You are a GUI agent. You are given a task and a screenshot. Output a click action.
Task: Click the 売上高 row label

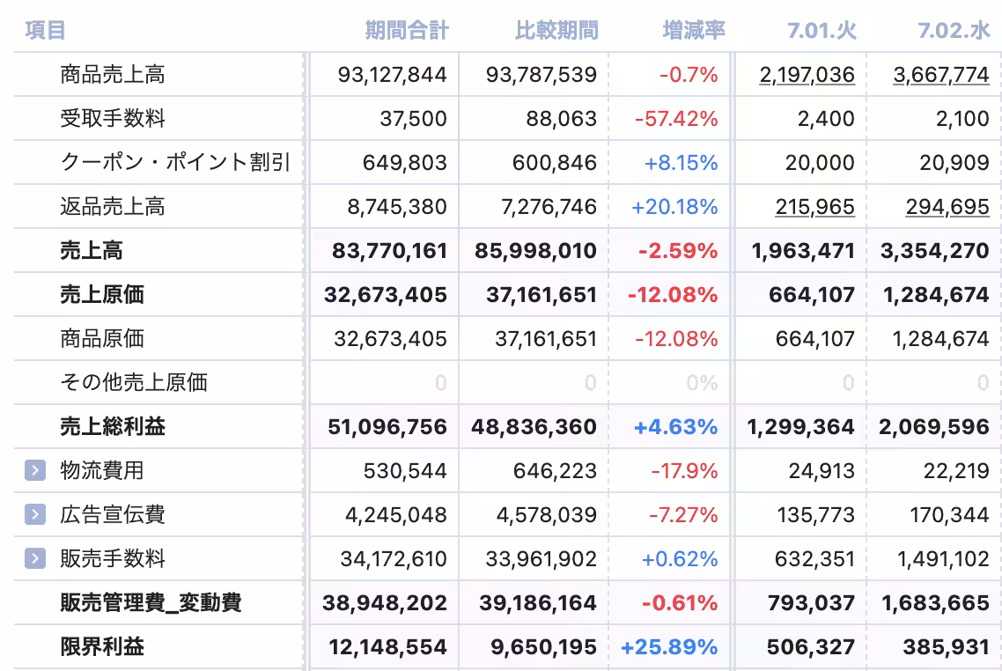91,251
